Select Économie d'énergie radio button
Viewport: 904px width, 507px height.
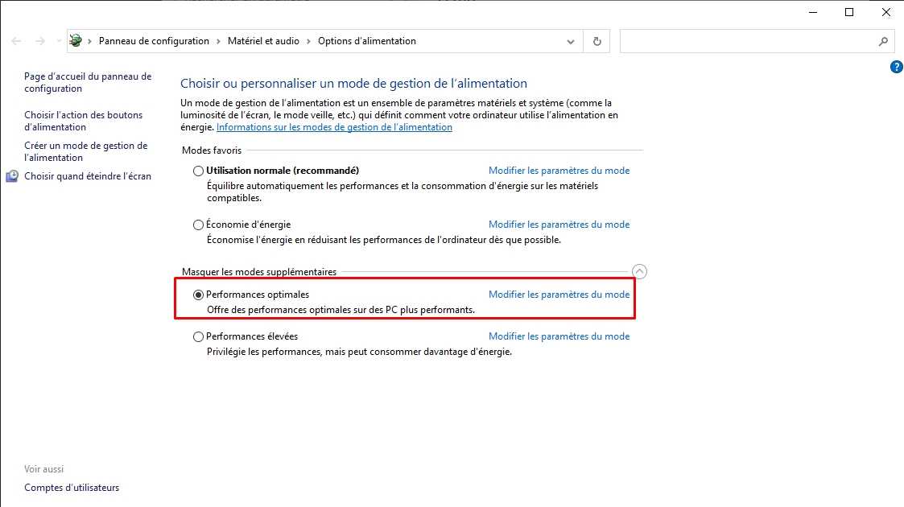[198, 225]
